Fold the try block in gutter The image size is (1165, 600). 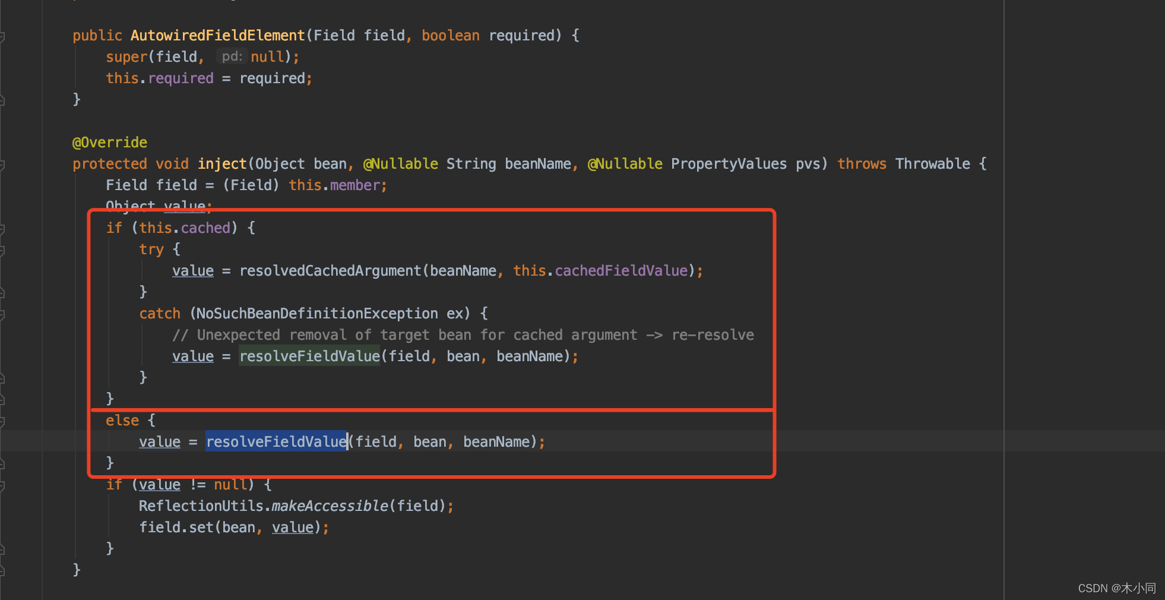(x=2, y=250)
